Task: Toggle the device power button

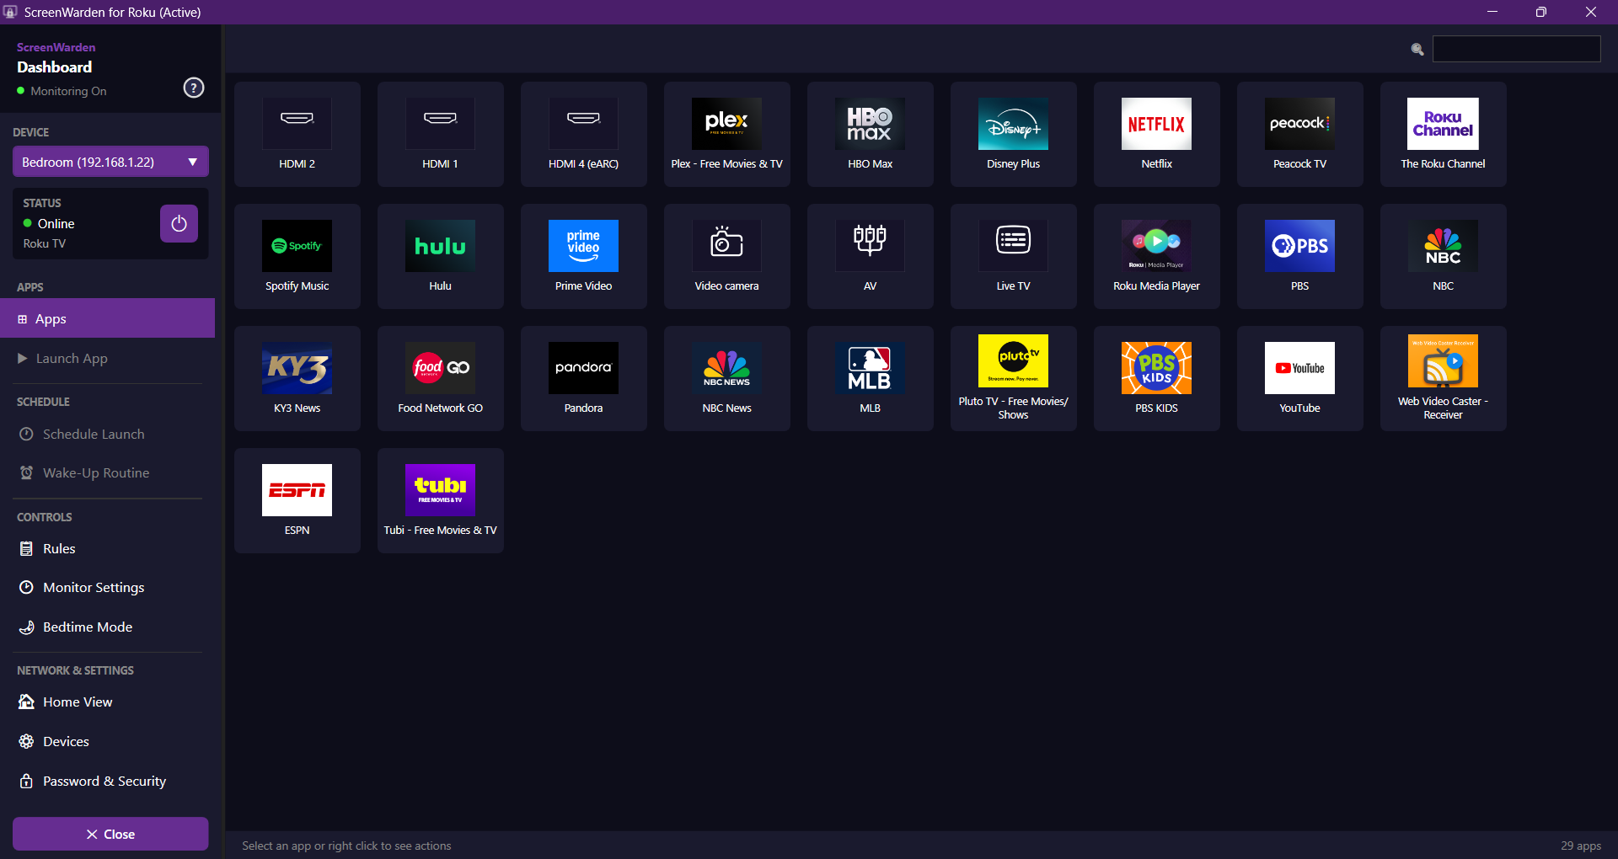Action: pyautogui.click(x=179, y=223)
